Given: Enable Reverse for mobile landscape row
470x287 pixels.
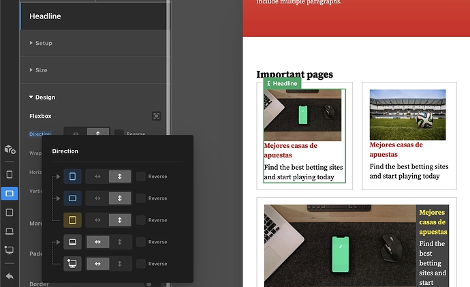Looking at the screenshot, I should coord(141,198).
